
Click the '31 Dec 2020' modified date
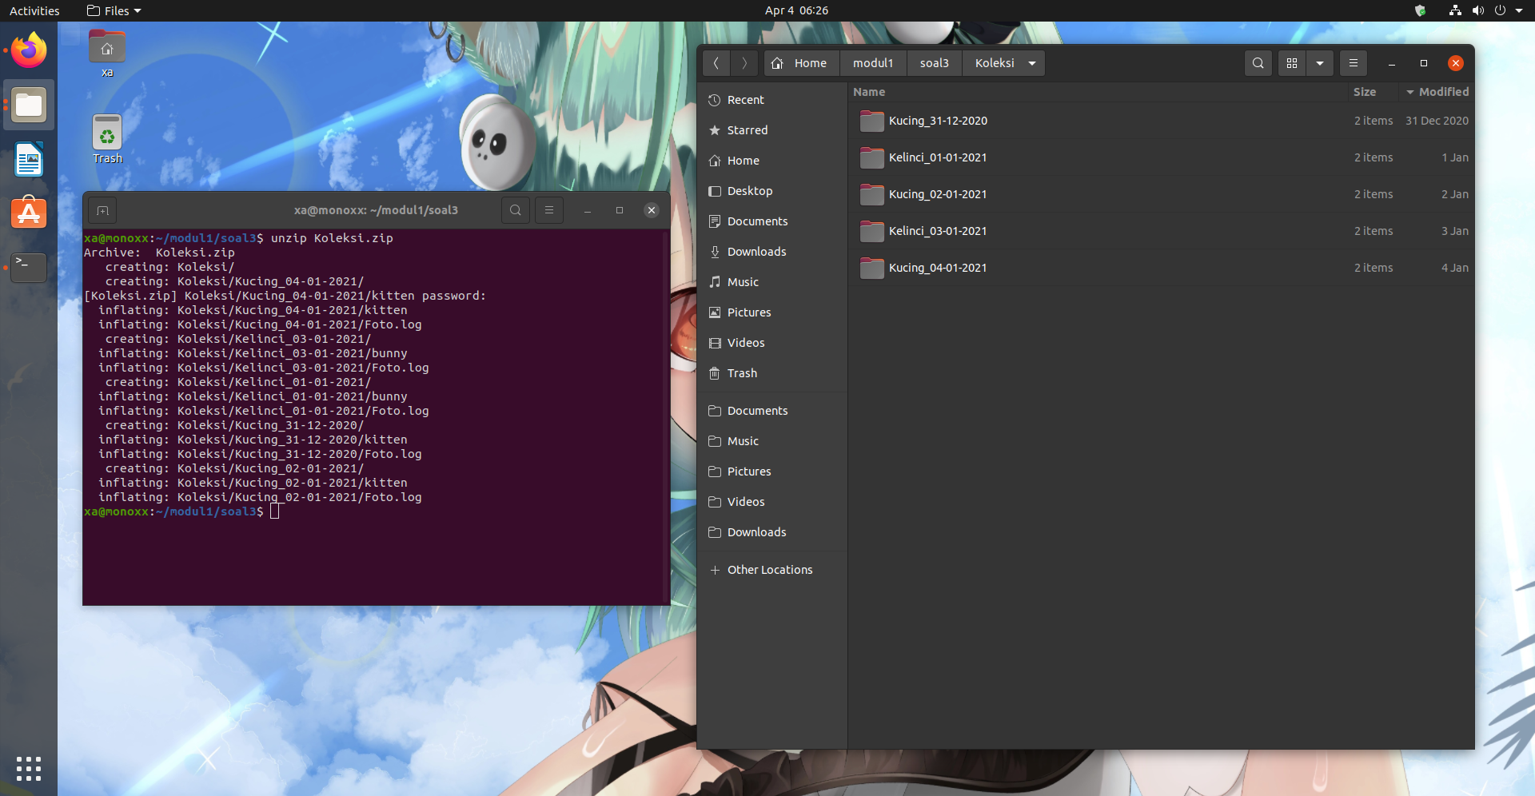click(x=1437, y=121)
